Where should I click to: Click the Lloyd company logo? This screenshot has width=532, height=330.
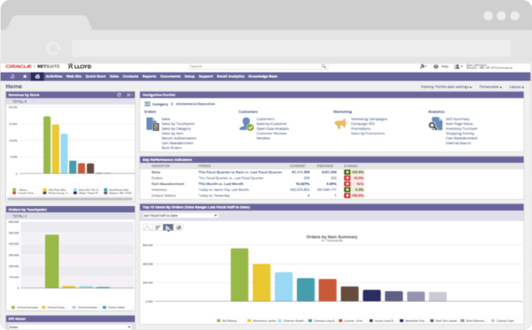80,66
